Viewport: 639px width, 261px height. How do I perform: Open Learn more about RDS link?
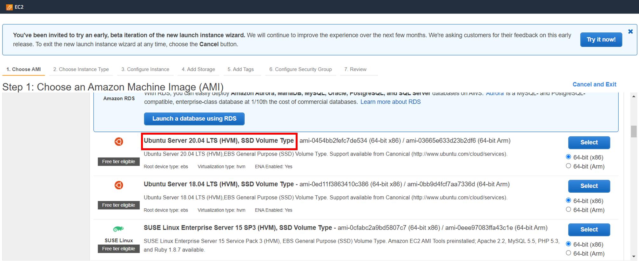pos(390,102)
